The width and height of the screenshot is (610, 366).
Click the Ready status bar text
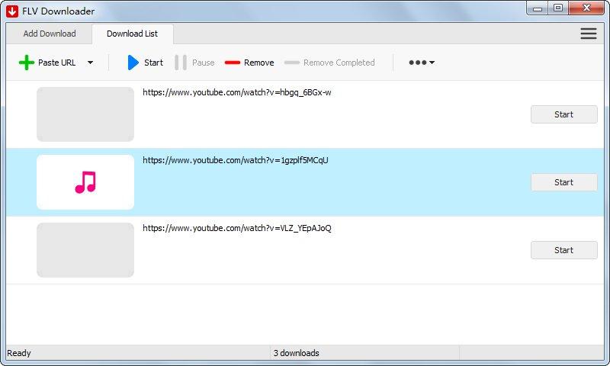point(19,353)
